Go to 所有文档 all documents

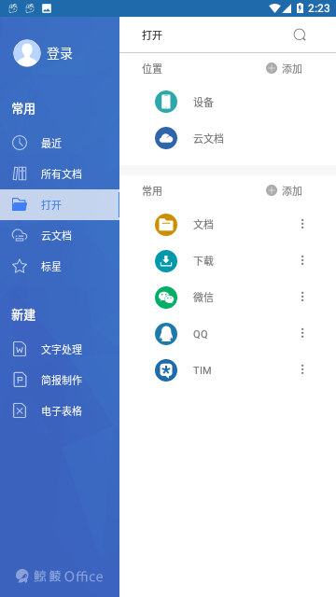click(60, 174)
